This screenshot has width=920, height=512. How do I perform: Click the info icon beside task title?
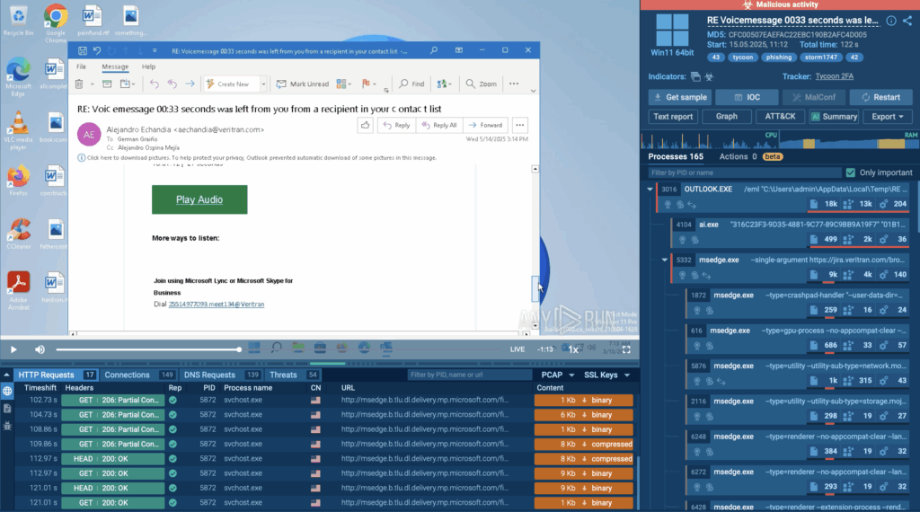pos(891,21)
